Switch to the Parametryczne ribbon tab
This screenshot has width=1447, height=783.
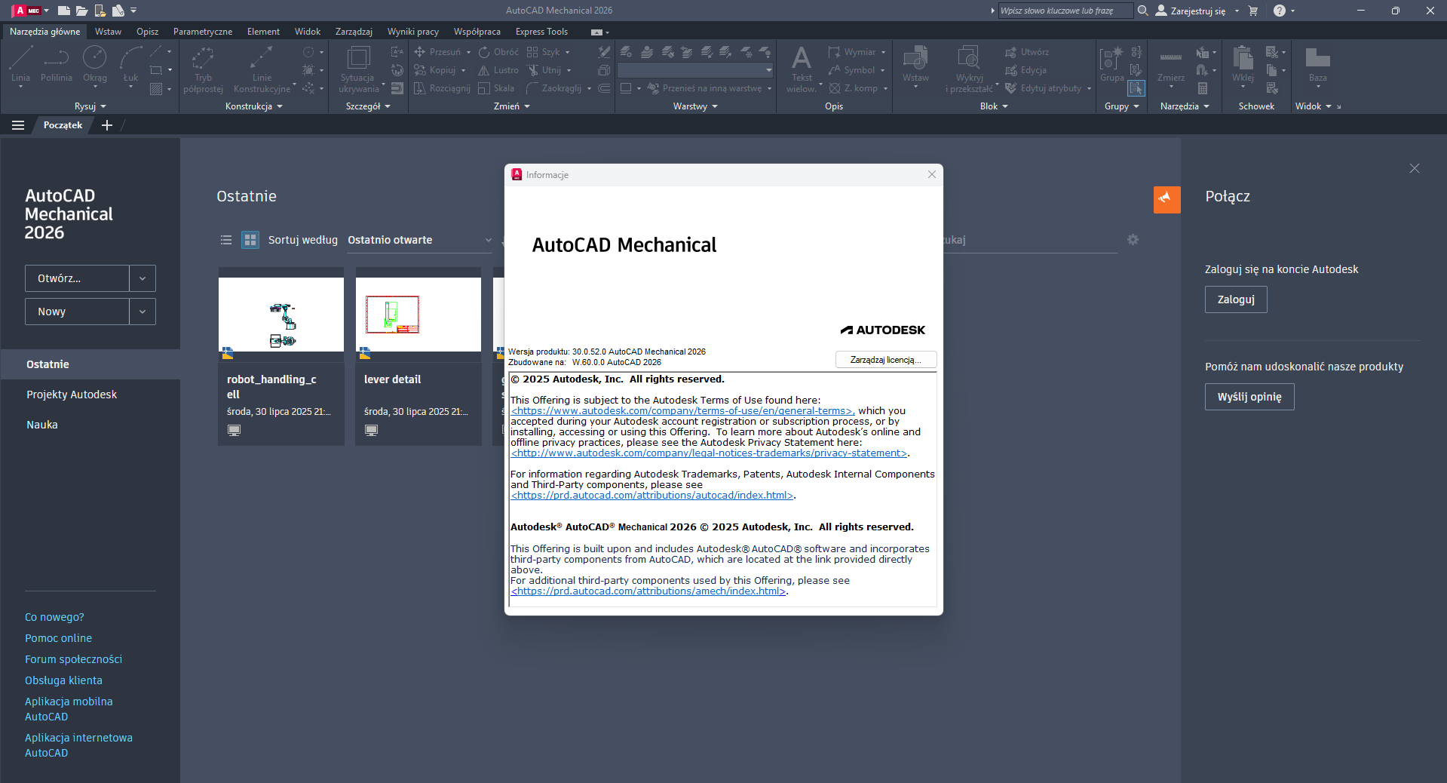[x=203, y=32]
